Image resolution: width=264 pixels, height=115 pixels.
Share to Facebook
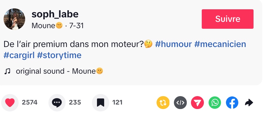[232, 102]
